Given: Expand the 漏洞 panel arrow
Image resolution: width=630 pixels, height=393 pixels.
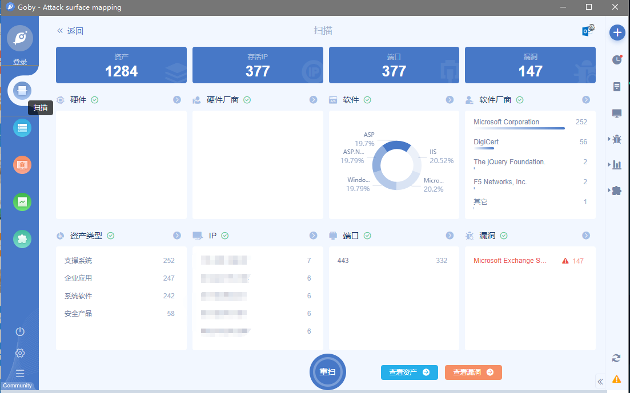Looking at the screenshot, I should click(x=586, y=236).
